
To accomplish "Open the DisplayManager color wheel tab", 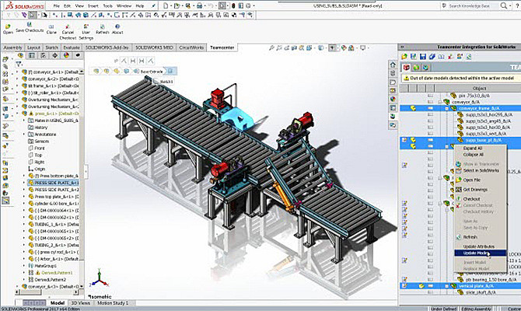I will click(x=66, y=55).
